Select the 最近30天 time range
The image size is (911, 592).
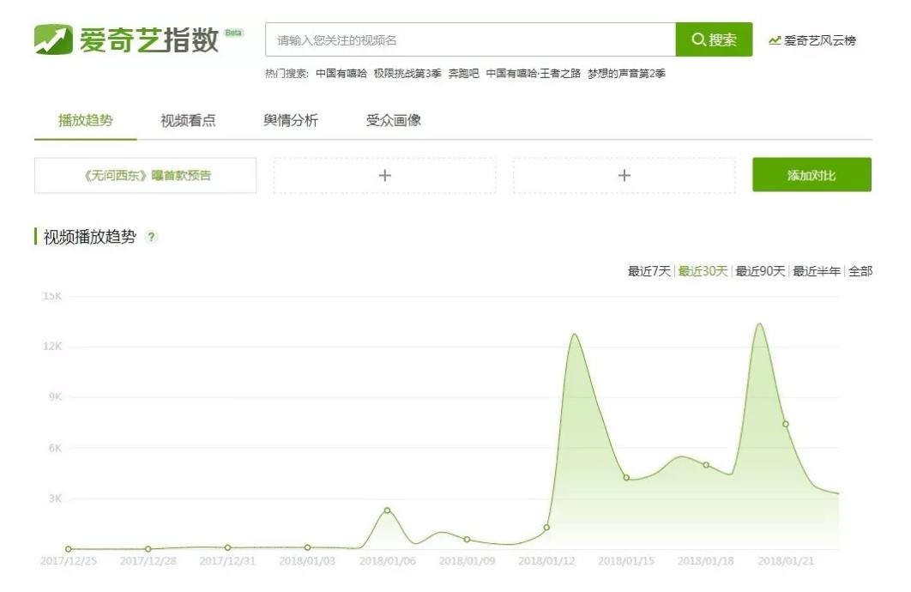[703, 271]
